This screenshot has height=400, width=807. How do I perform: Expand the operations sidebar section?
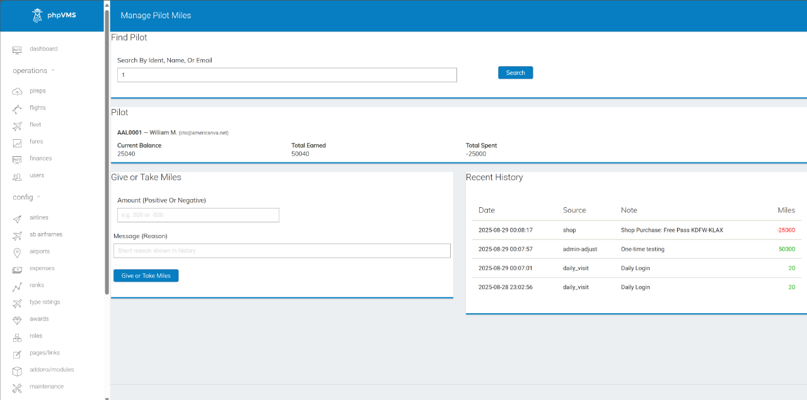[x=29, y=70]
